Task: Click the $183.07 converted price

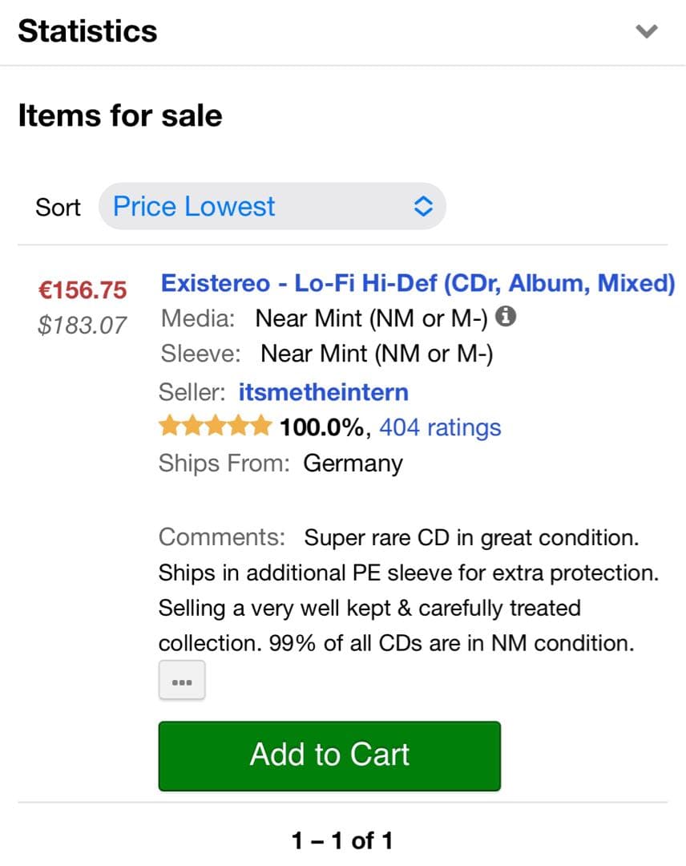Action: pyautogui.click(x=83, y=325)
